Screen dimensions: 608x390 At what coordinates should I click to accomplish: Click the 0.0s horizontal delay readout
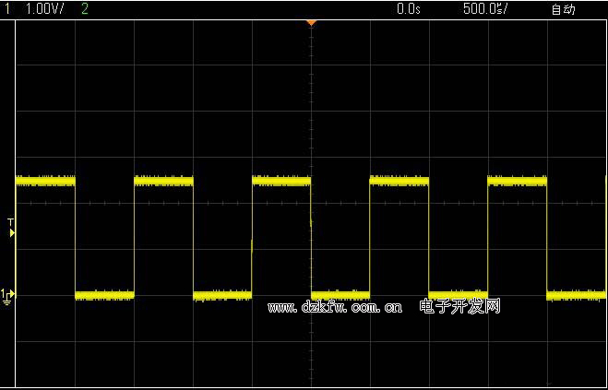tap(408, 9)
